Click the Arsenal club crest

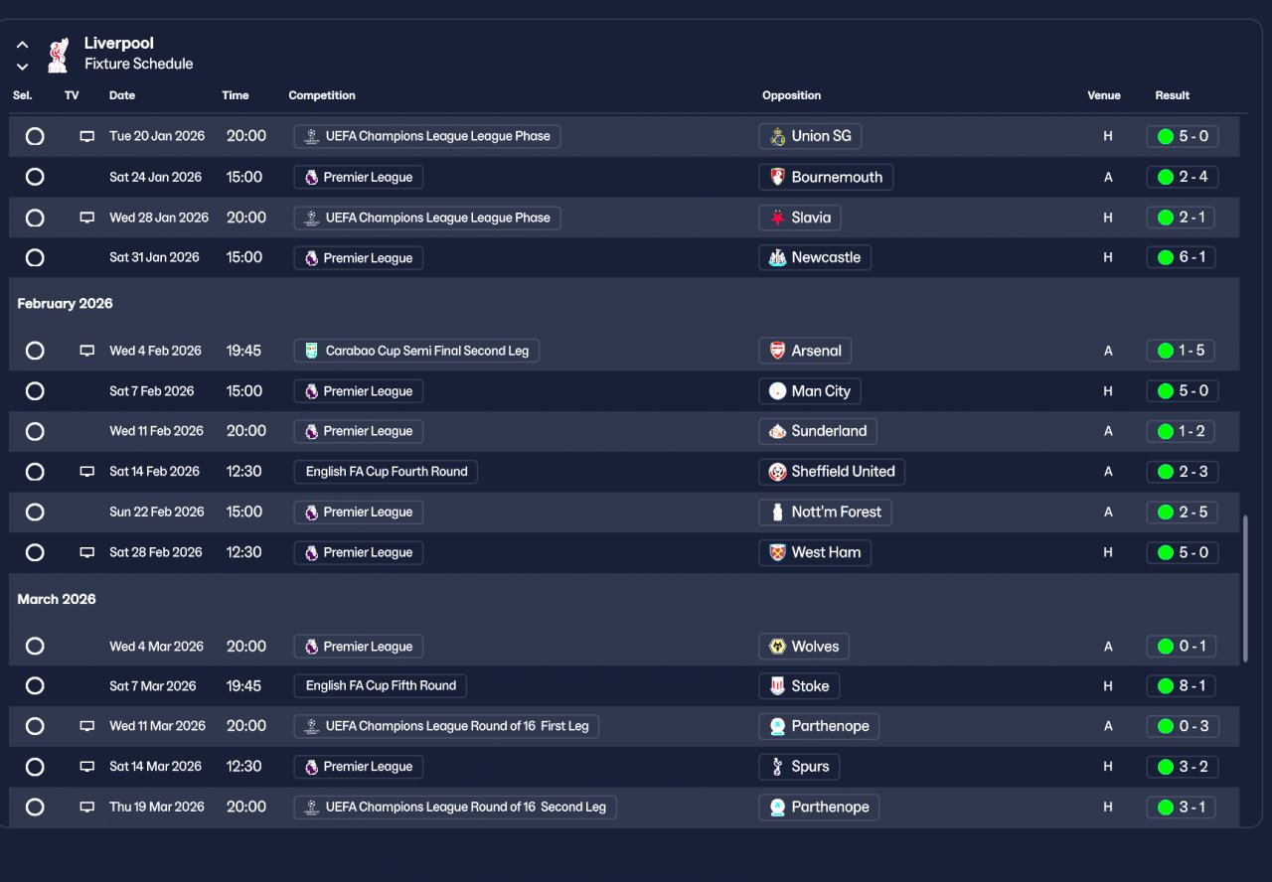point(778,351)
